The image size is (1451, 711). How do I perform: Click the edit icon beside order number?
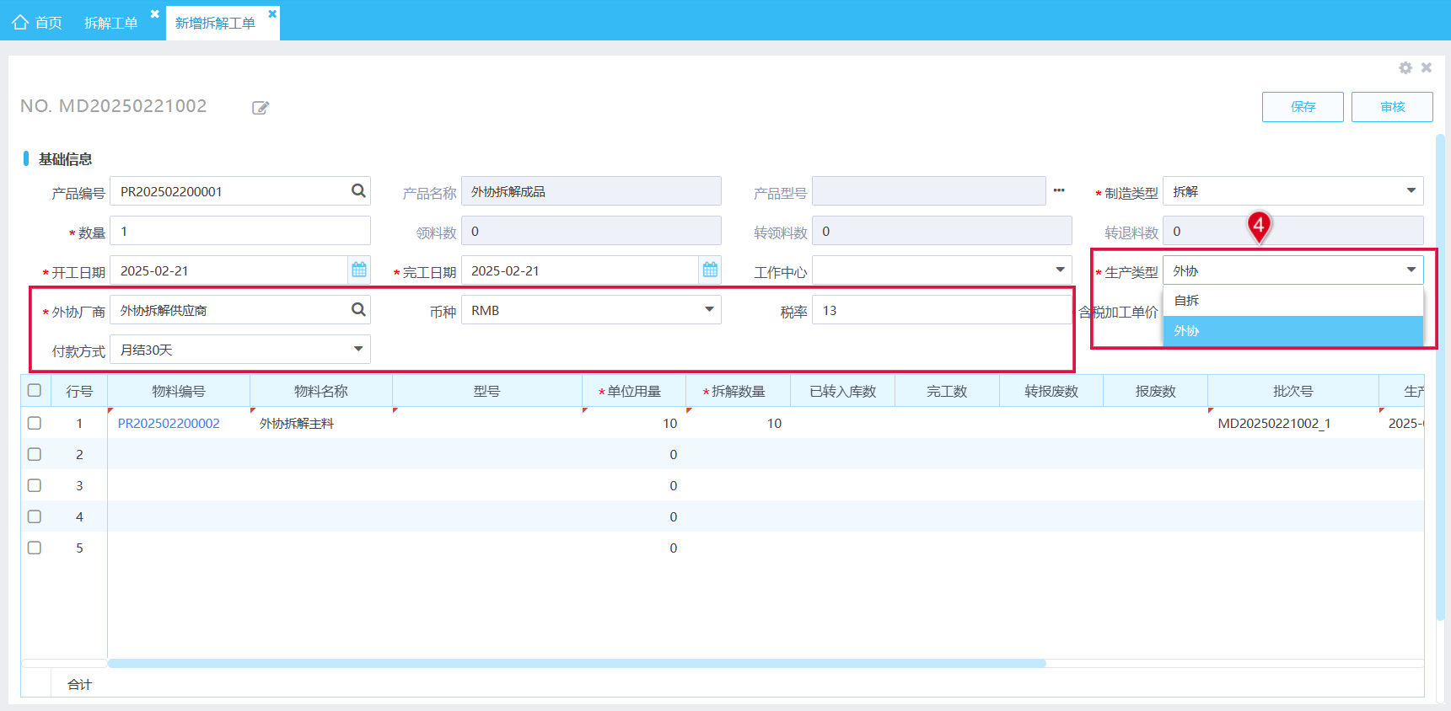[x=261, y=108]
